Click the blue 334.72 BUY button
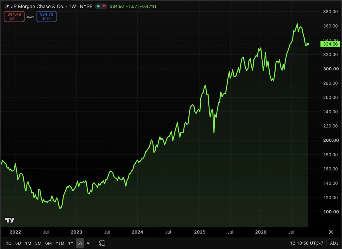This screenshot has width=342, height=249. point(46,17)
